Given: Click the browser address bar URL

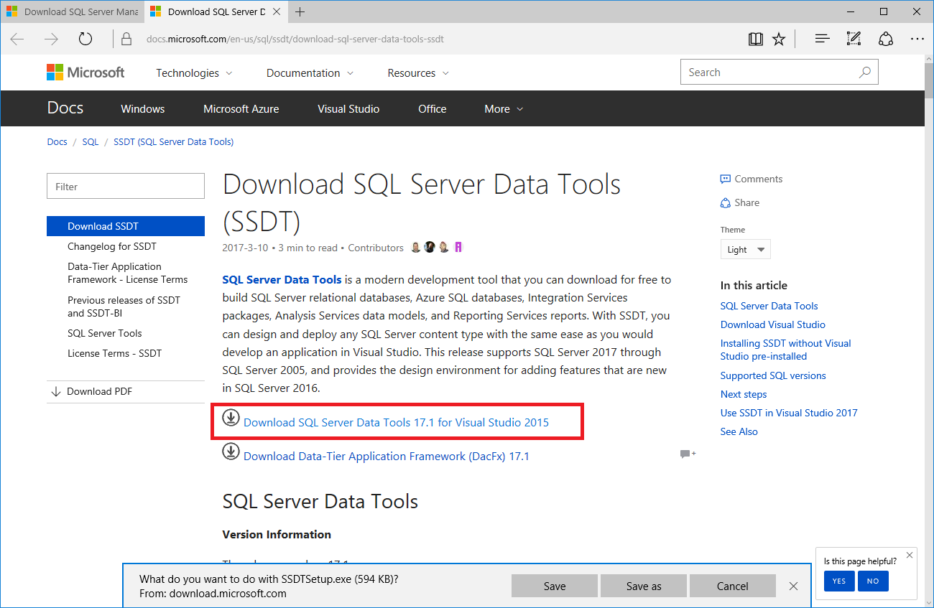Looking at the screenshot, I should coord(295,39).
